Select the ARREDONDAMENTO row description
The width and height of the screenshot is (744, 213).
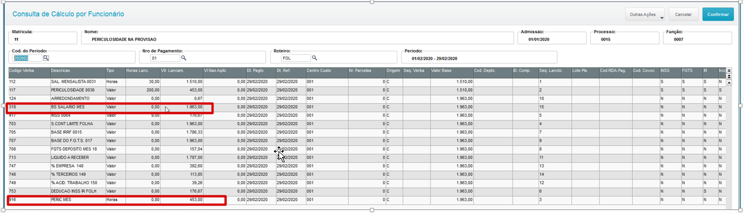click(x=77, y=98)
